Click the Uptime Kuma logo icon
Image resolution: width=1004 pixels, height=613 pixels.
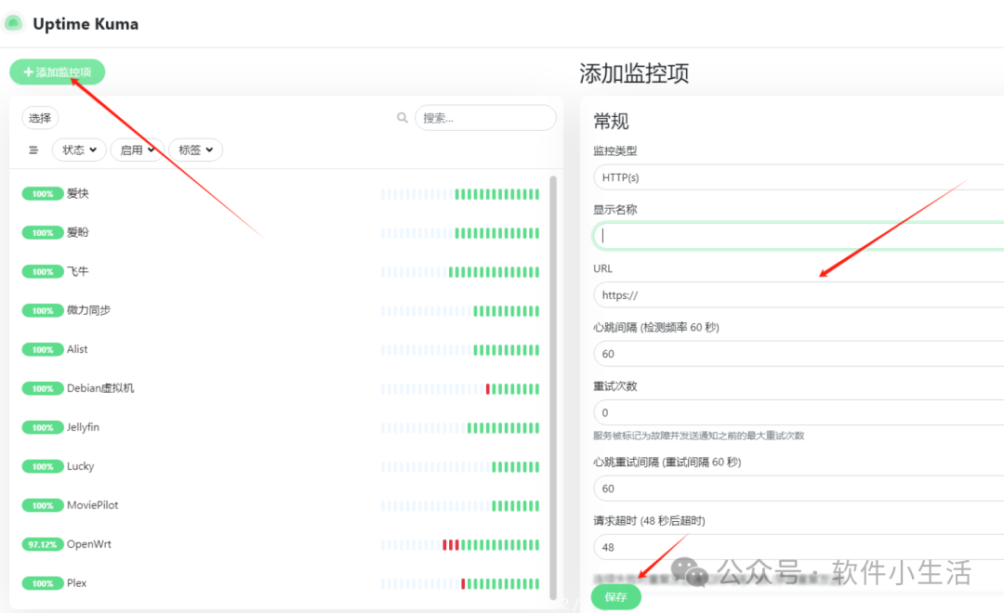tap(13, 23)
